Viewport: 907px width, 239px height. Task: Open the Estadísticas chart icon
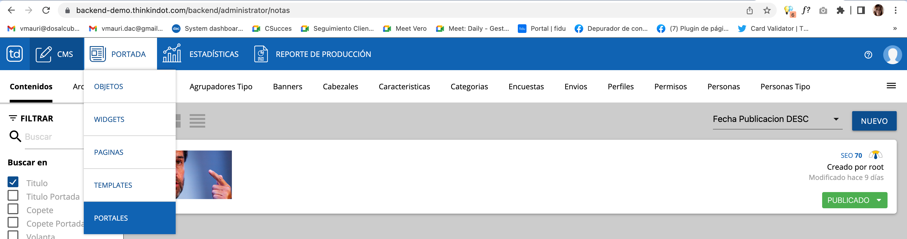[171, 53]
